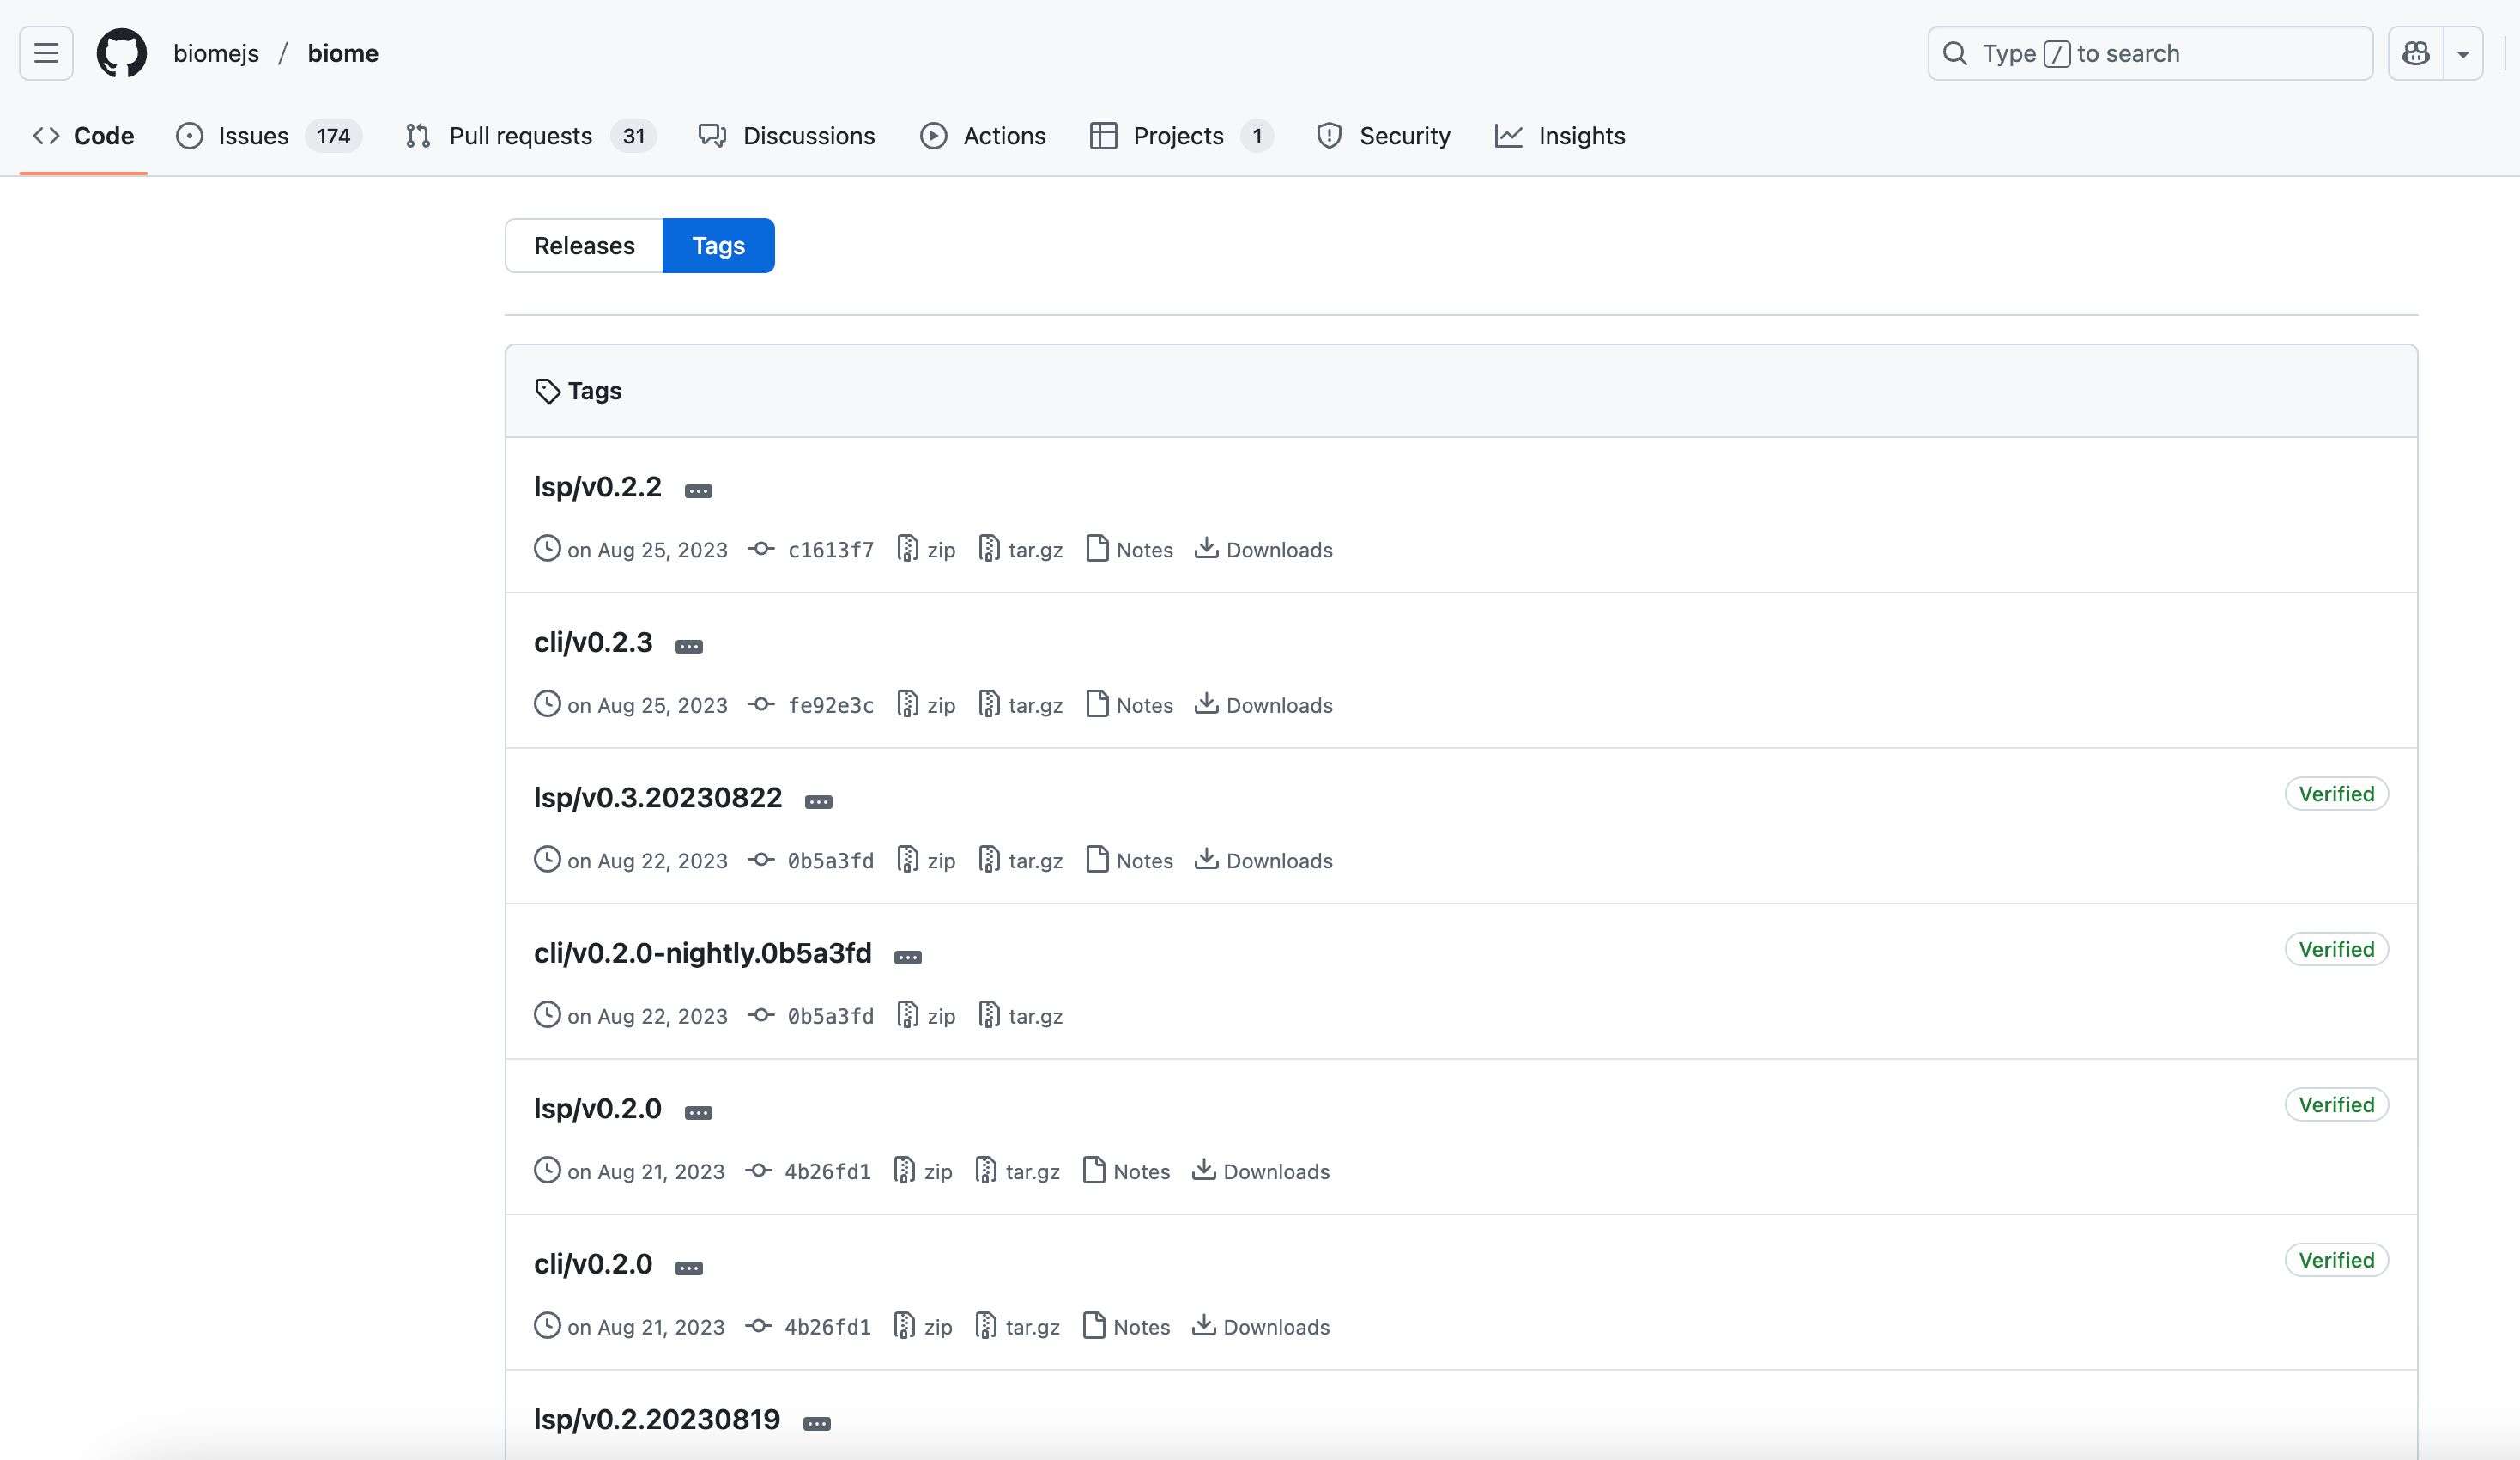Open the Issues tab
Viewport: 2520px width, 1460px height.
(253, 135)
